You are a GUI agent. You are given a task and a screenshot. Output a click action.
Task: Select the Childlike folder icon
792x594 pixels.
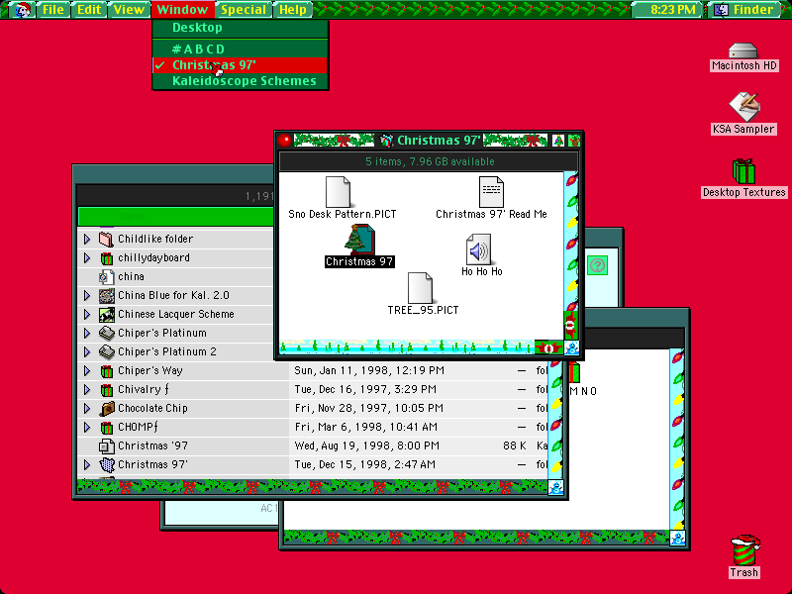[x=106, y=239]
